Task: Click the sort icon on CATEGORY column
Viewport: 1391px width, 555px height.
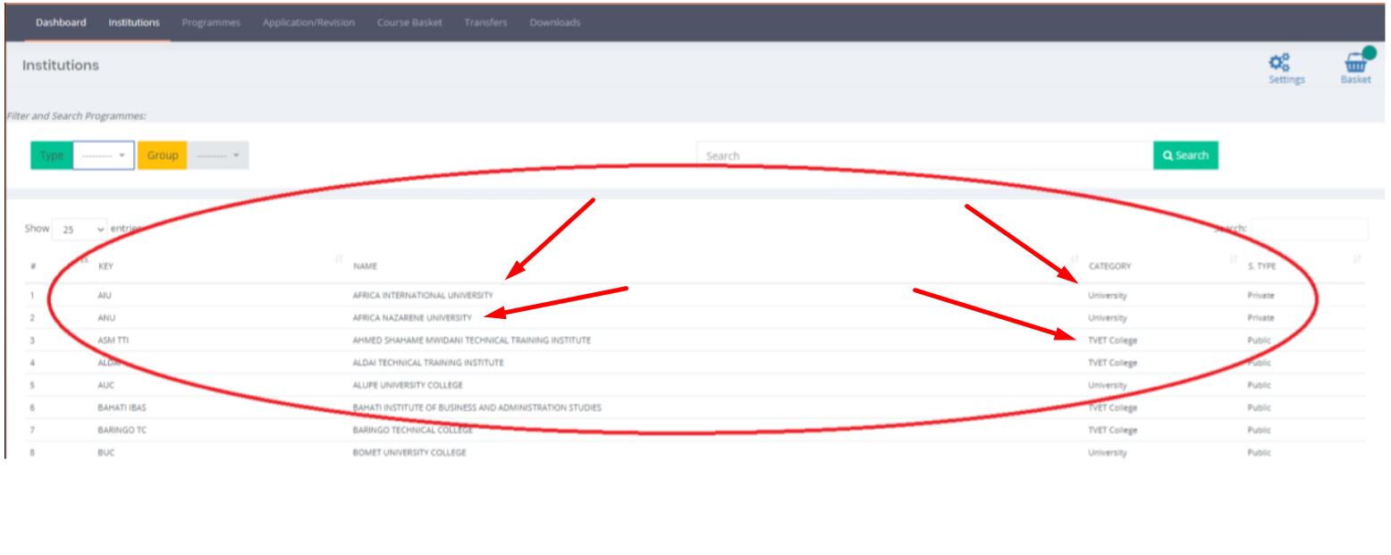Action: click(x=1234, y=259)
